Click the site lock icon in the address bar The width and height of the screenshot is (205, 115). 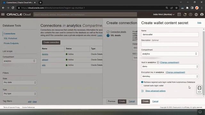pos(19,8)
